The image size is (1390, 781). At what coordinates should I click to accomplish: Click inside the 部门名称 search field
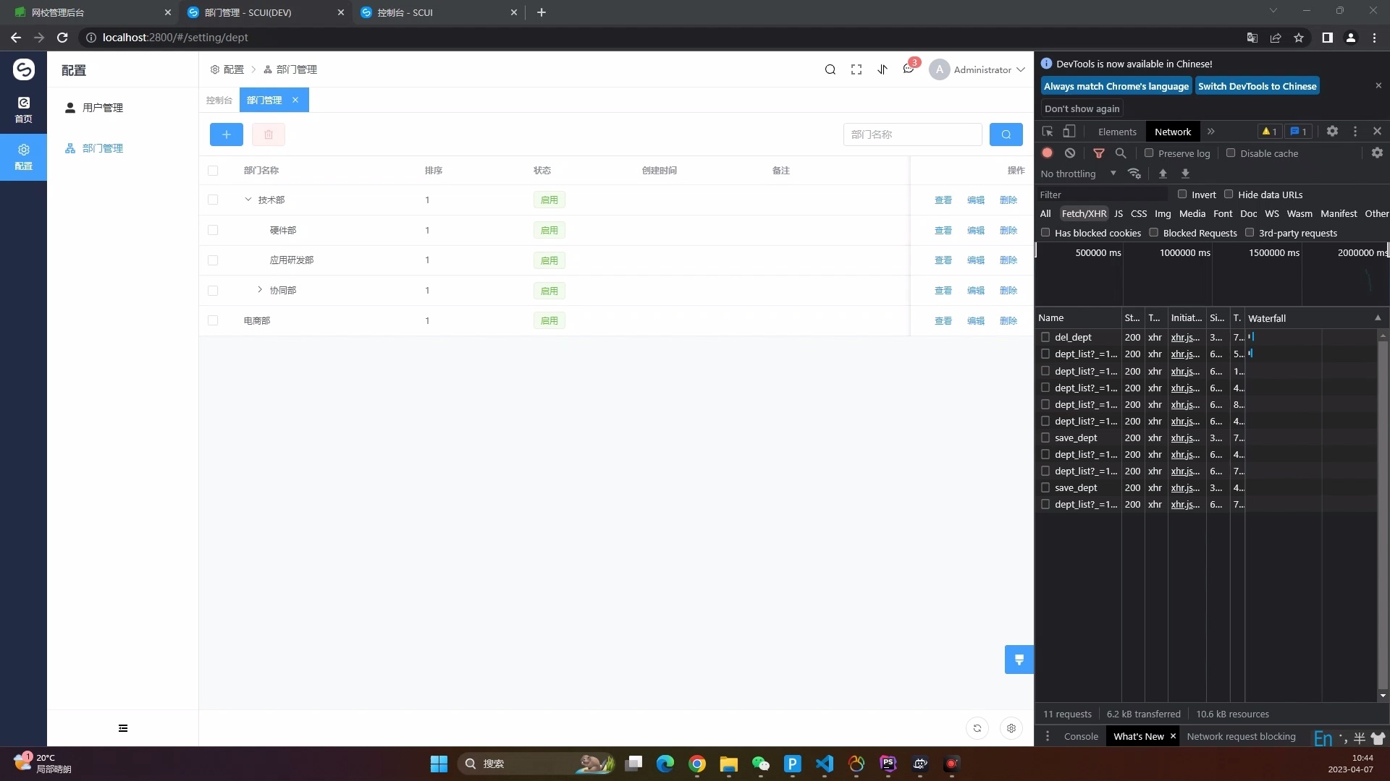click(912, 135)
